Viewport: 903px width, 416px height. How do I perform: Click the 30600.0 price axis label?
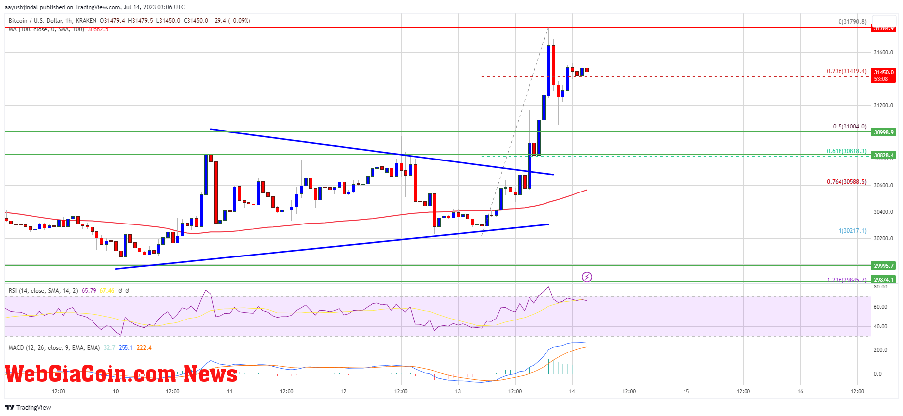coord(883,185)
